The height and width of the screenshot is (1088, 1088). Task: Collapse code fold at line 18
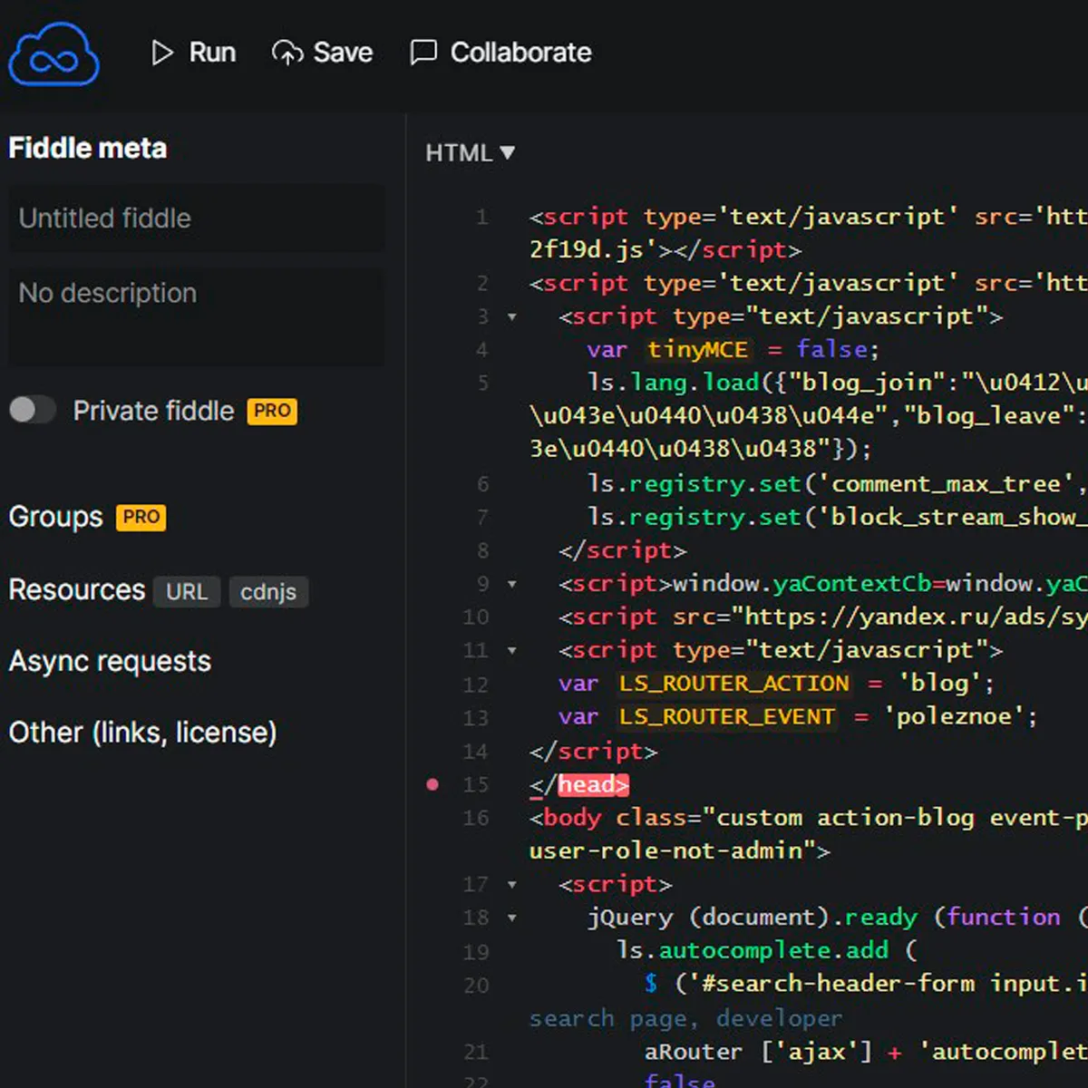pyautogui.click(x=512, y=918)
